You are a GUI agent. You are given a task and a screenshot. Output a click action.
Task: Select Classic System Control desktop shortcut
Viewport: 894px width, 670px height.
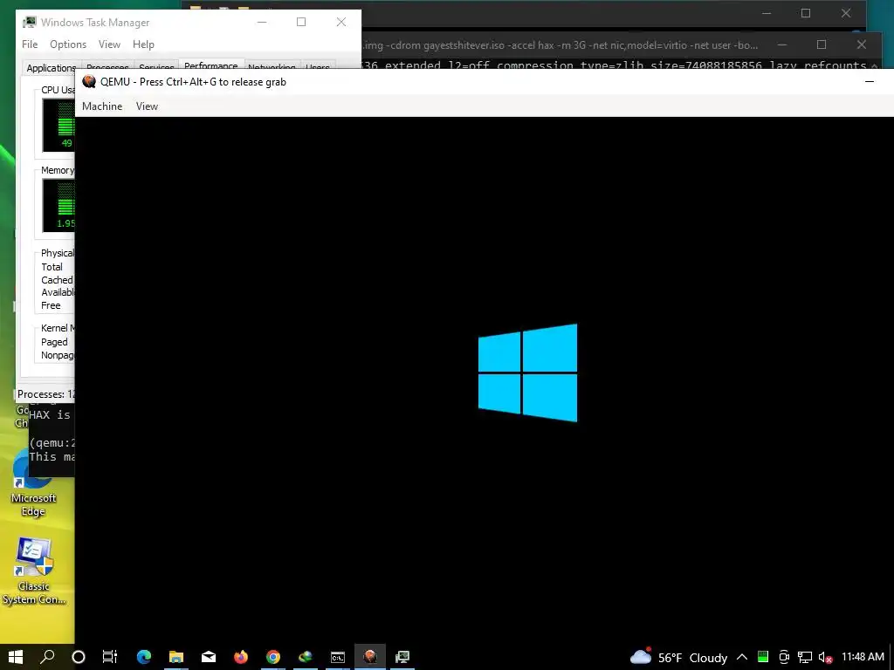tap(34, 571)
